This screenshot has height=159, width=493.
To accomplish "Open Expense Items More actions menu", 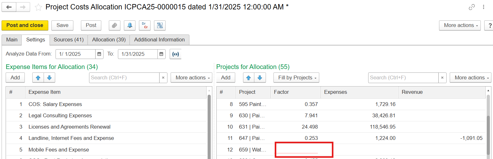I will pyautogui.click(x=191, y=78).
